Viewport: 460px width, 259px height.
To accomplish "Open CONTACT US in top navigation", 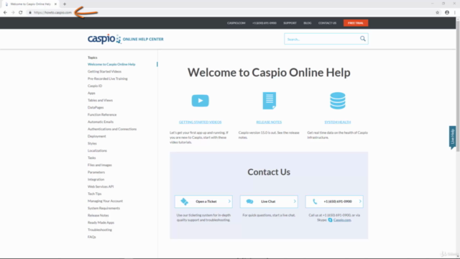I will tap(328, 23).
